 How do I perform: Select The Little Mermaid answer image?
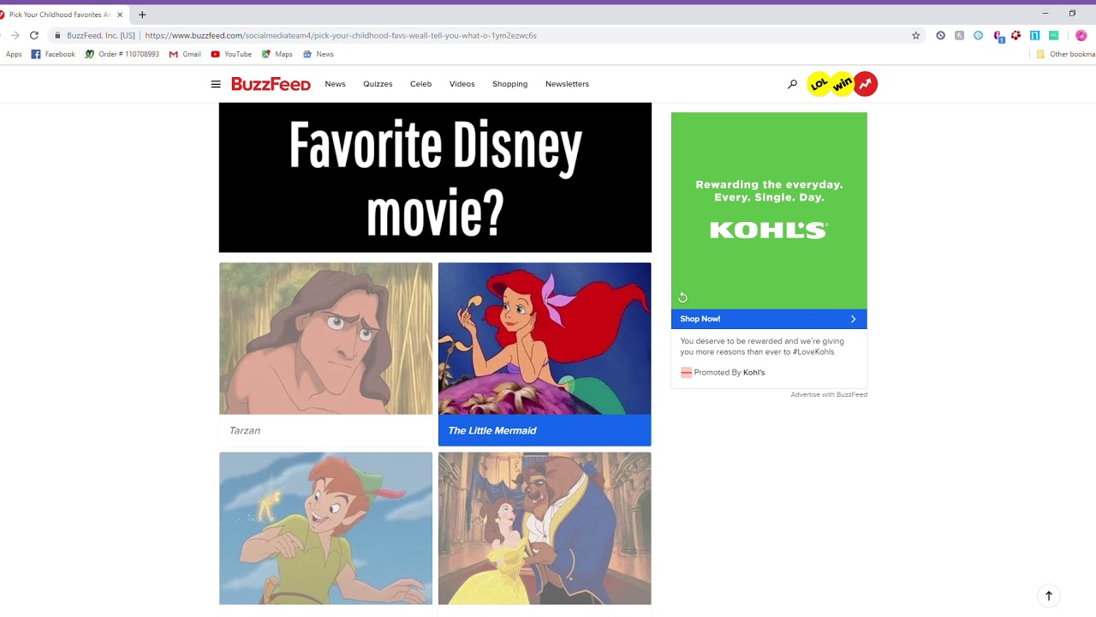545,338
